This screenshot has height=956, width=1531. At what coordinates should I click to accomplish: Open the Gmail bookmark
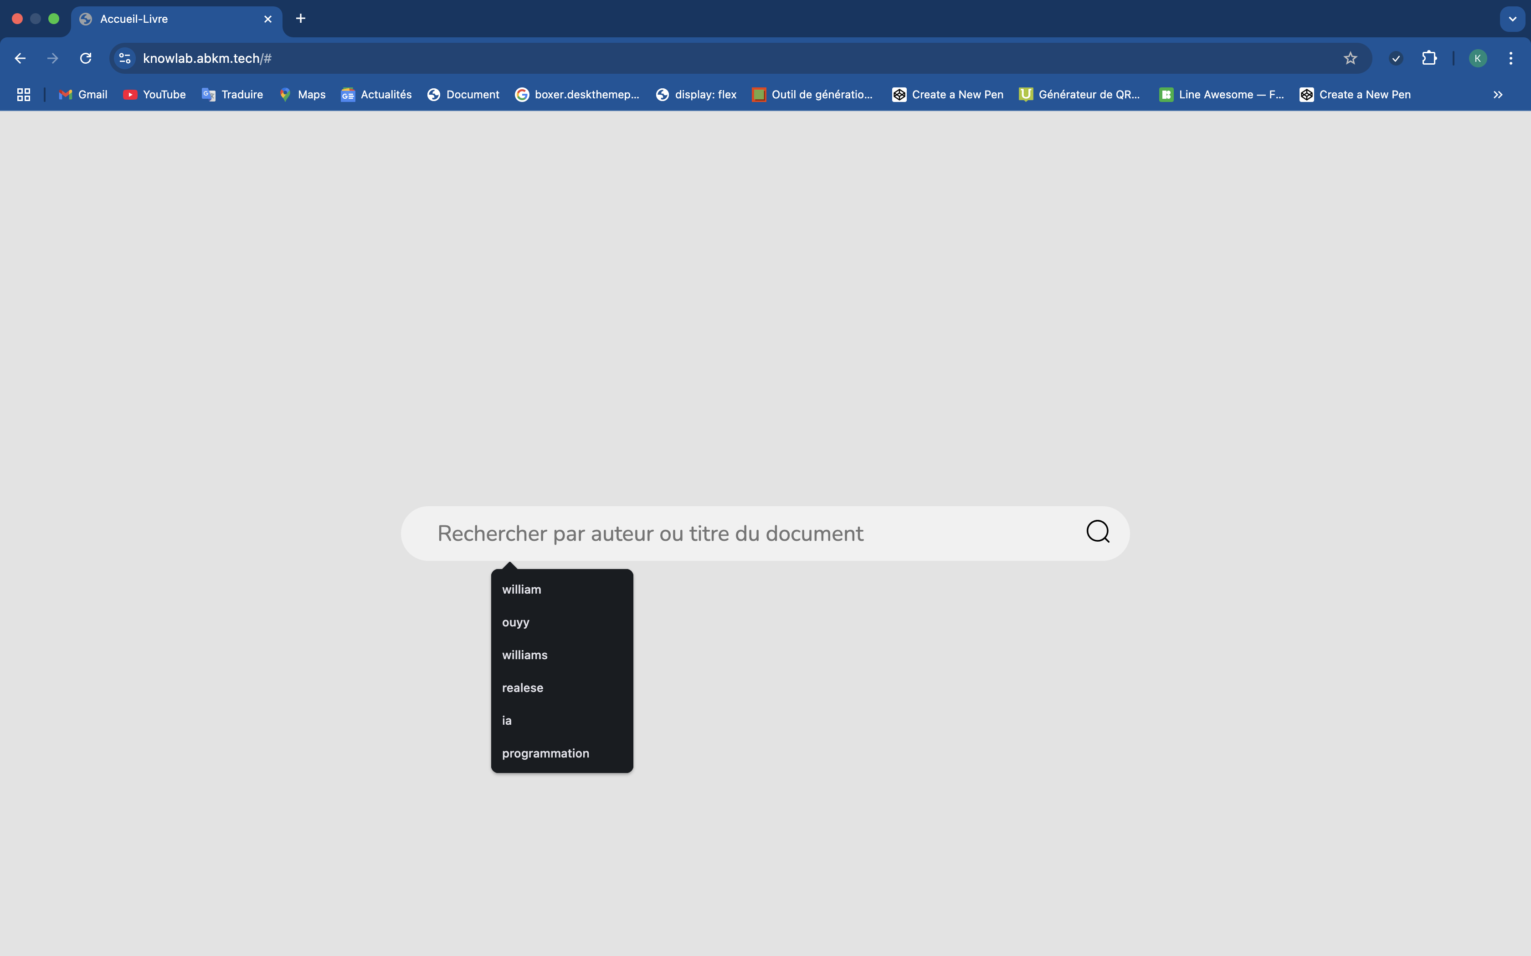pyautogui.click(x=83, y=95)
